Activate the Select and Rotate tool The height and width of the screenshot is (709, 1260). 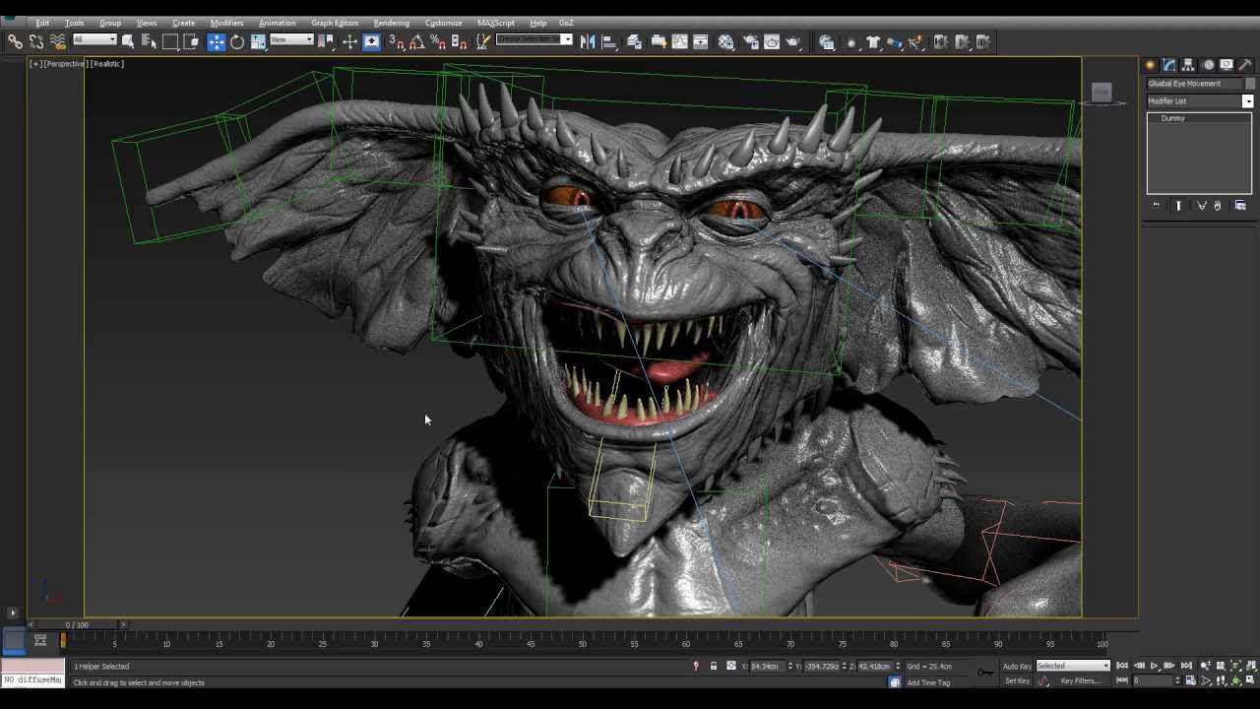click(237, 41)
